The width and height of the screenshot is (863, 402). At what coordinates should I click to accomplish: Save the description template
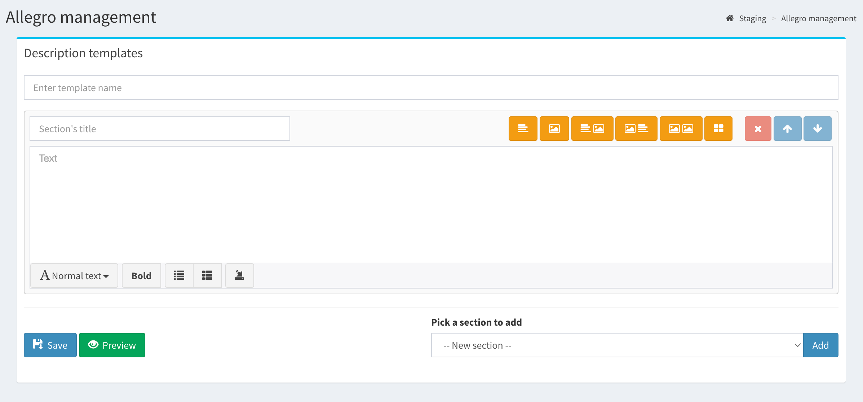point(50,345)
